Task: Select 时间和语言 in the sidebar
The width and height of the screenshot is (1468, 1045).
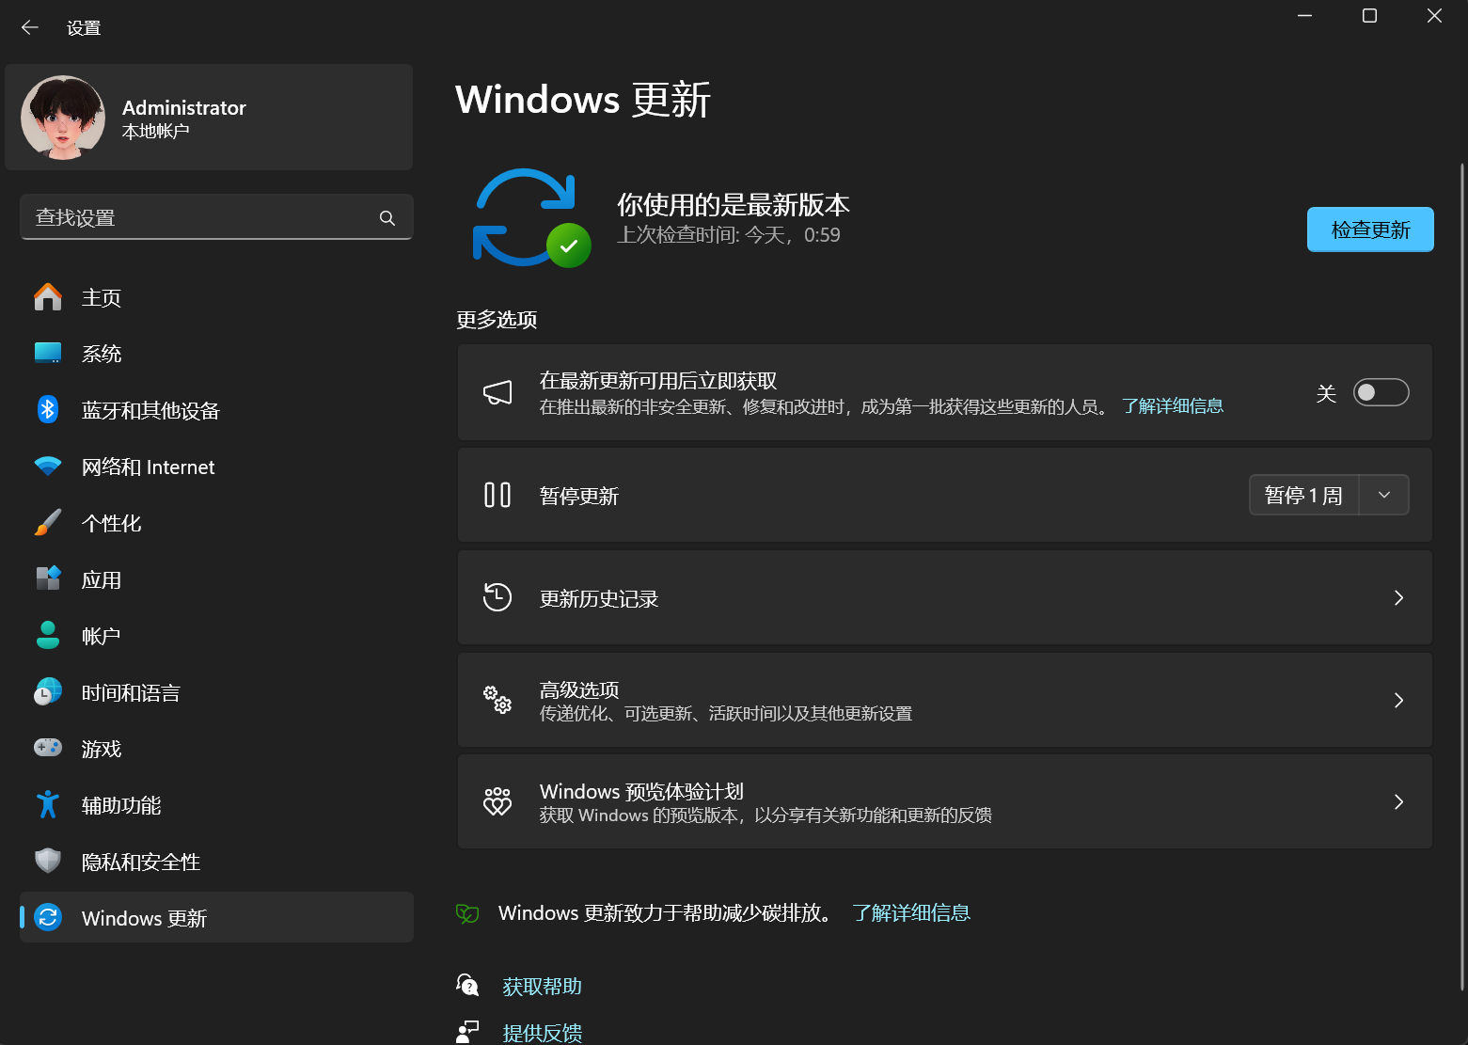Action: click(x=216, y=692)
